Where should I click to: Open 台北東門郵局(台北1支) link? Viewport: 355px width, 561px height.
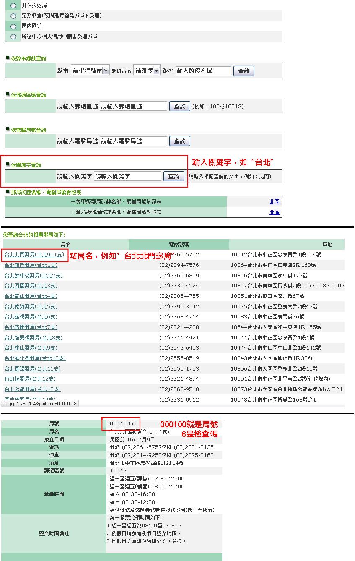point(31,265)
